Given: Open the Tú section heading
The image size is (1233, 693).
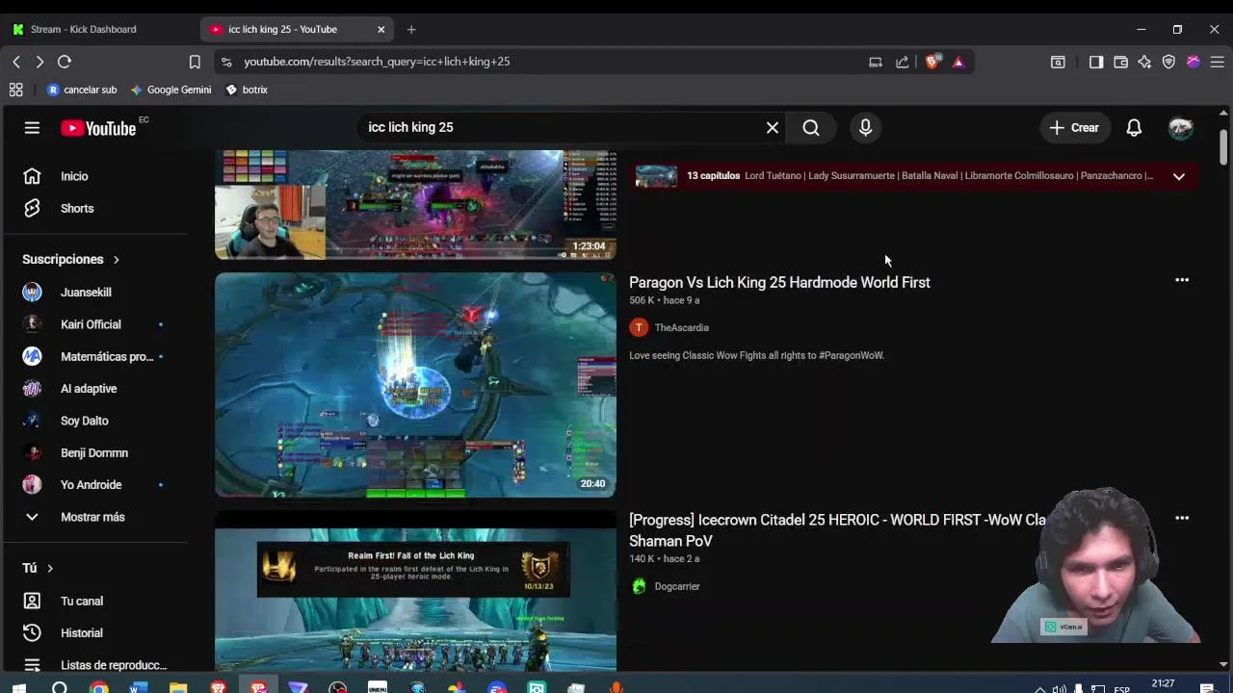Looking at the screenshot, I should click(38, 568).
